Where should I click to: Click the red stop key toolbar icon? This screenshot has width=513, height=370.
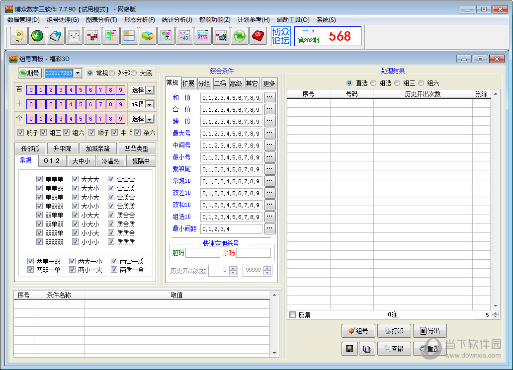pyautogui.click(x=258, y=36)
